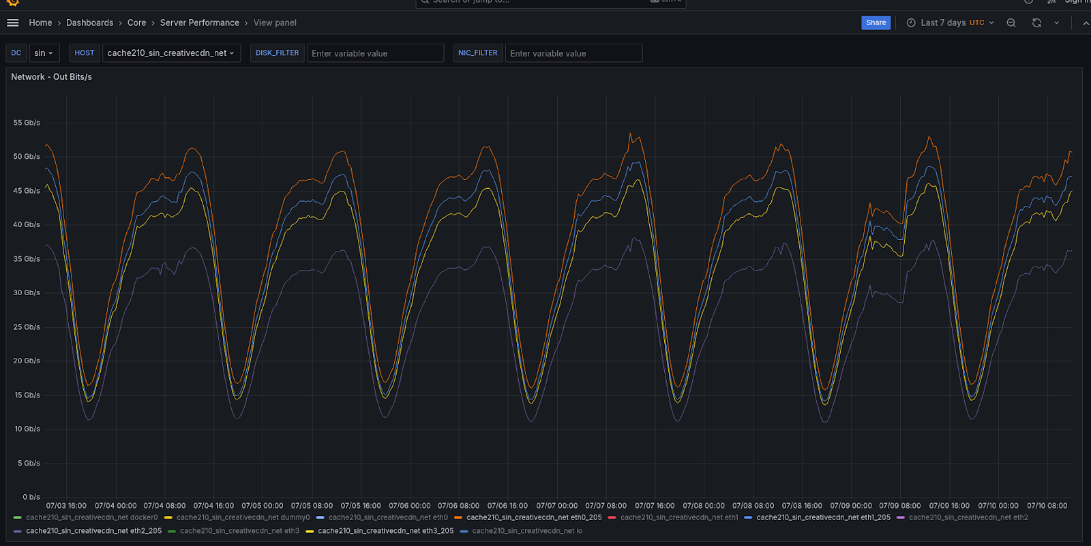
Task: Toggle the eth1 legend series
Action: [x=679, y=517]
